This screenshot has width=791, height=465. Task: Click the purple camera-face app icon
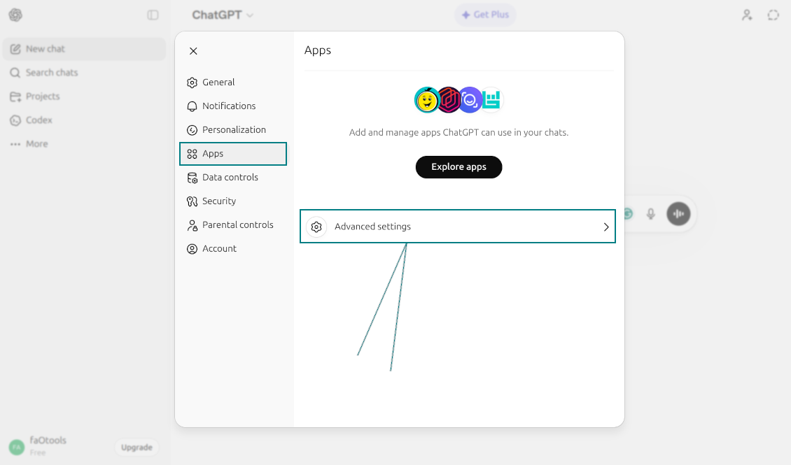[470, 100]
